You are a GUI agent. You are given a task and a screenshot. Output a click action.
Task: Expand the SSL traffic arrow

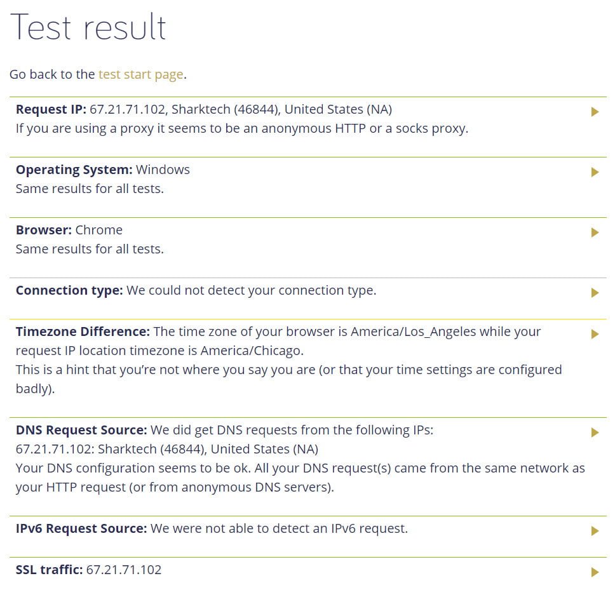(x=595, y=572)
